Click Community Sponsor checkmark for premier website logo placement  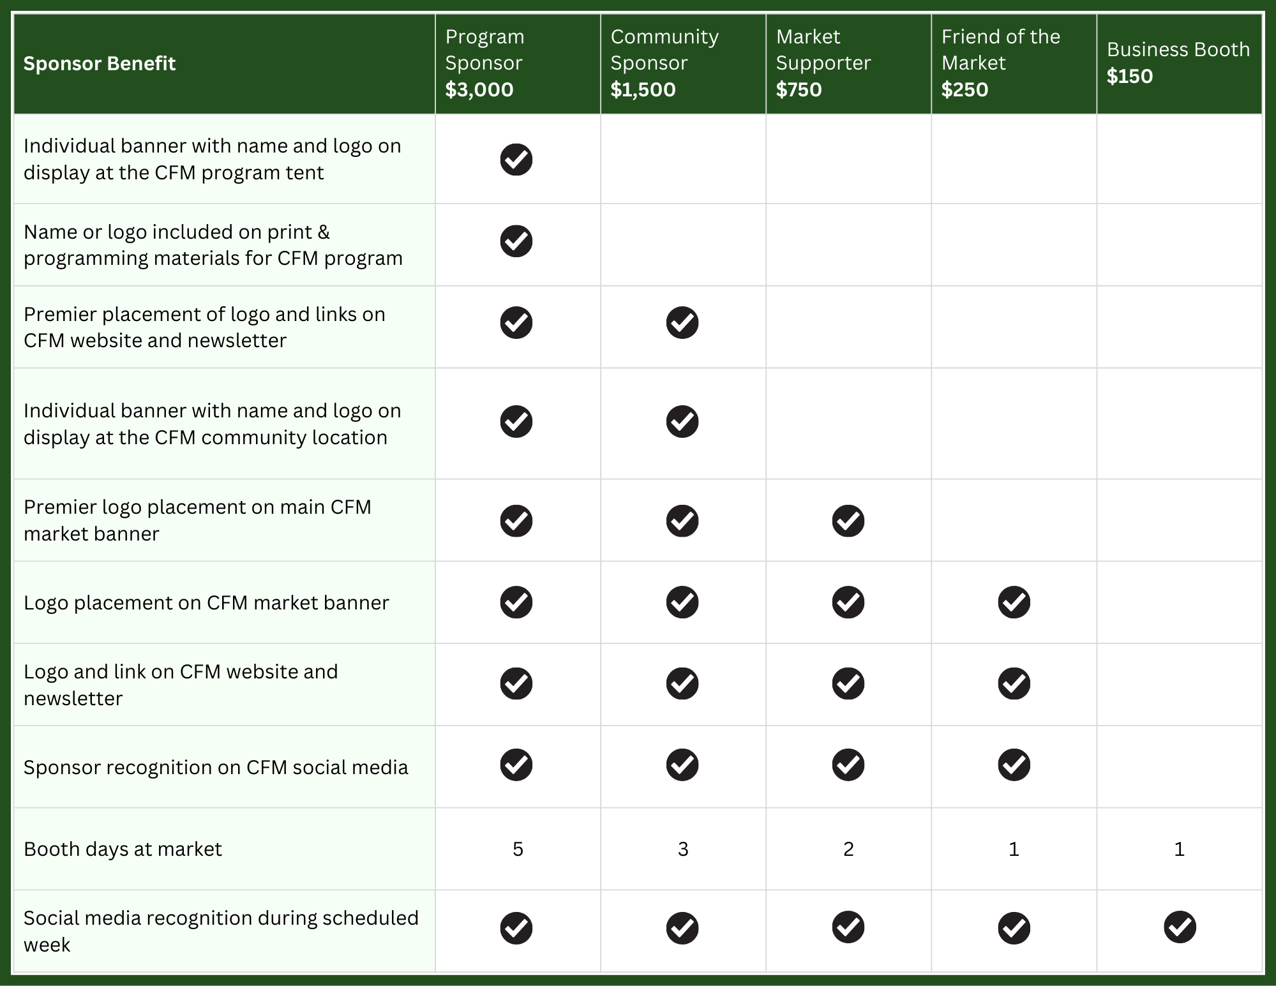point(682,323)
